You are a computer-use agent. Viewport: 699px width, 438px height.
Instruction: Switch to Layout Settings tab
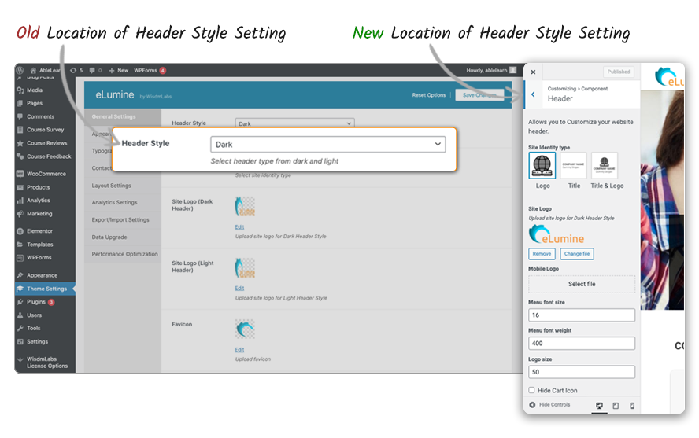click(x=111, y=186)
